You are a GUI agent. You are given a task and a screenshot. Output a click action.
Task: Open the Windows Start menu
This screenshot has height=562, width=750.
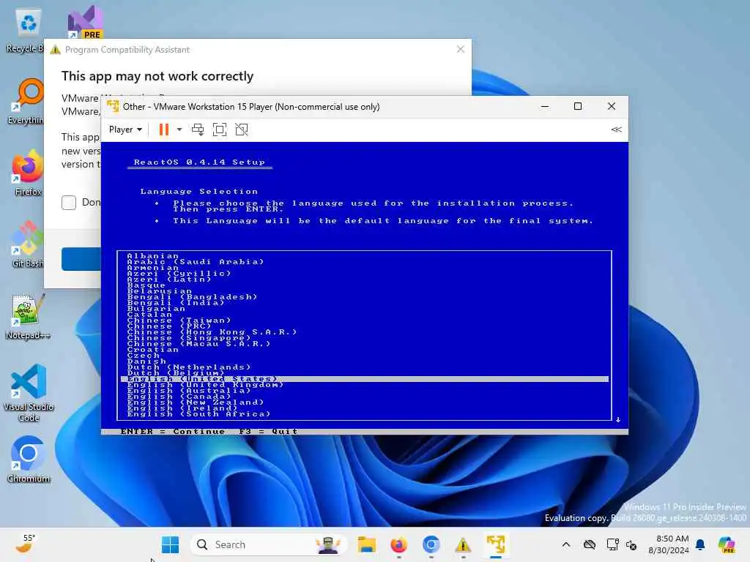[x=170, y=544]
